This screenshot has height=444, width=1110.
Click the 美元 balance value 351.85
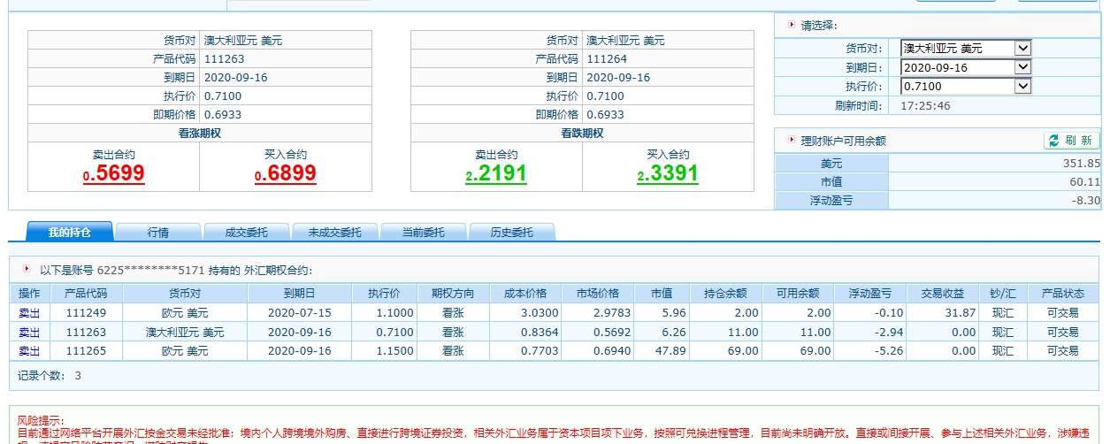pos(1083,164)
